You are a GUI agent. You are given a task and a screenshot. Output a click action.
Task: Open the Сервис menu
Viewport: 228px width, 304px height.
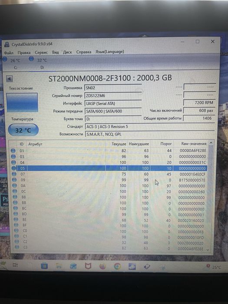point(41,53)
